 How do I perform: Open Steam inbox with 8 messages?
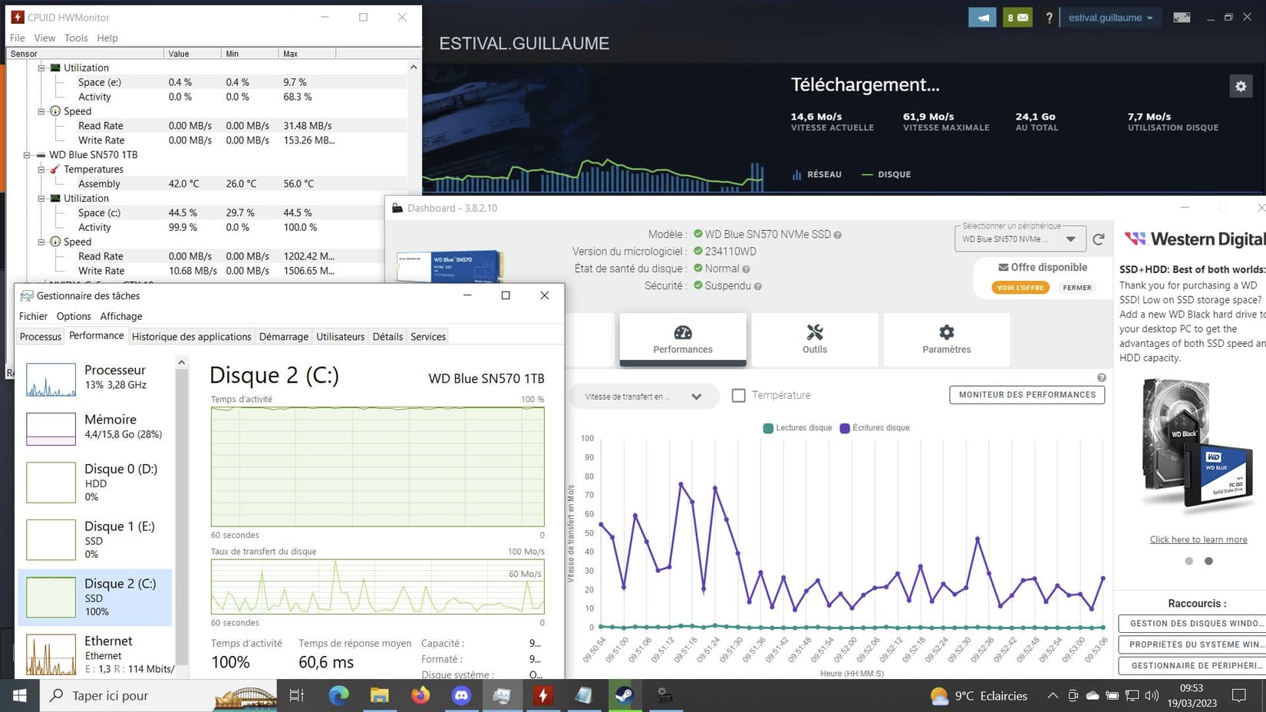pyautogui.click(x=1017, y=17)
